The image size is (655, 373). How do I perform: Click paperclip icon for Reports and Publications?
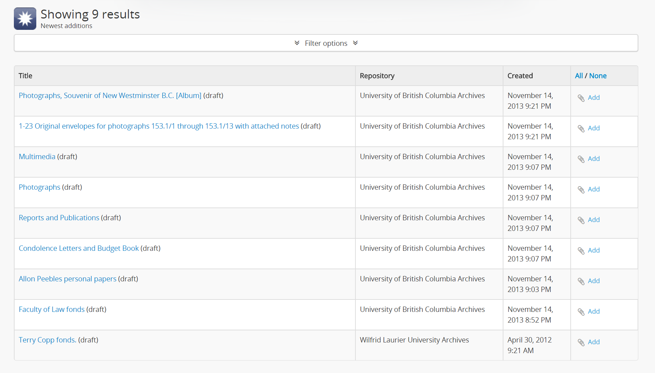pyautogui.click(x=581, y=220)
